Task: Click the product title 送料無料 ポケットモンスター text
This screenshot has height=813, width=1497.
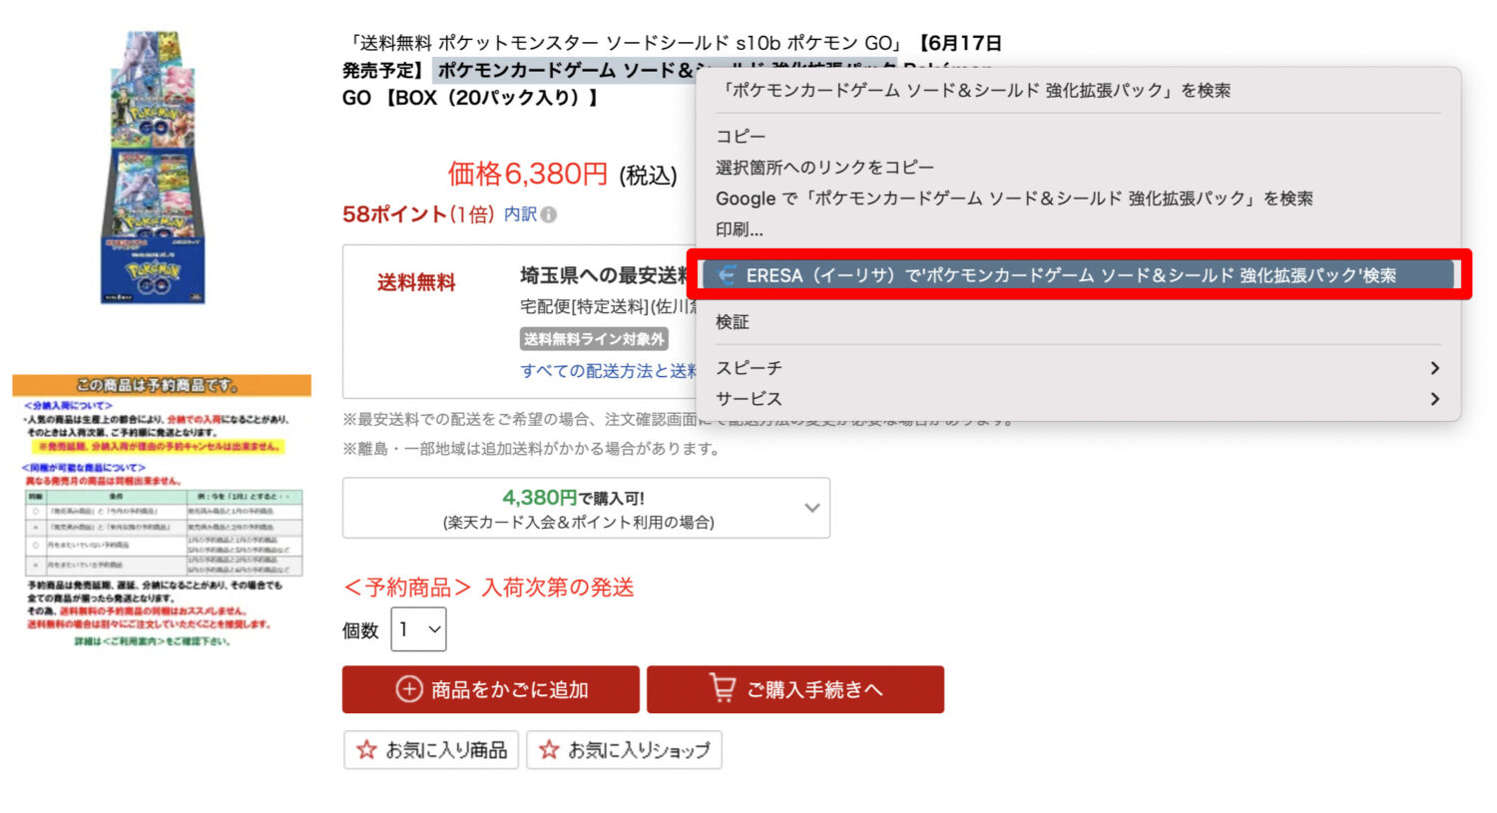Action: click(x=672, y=70)
